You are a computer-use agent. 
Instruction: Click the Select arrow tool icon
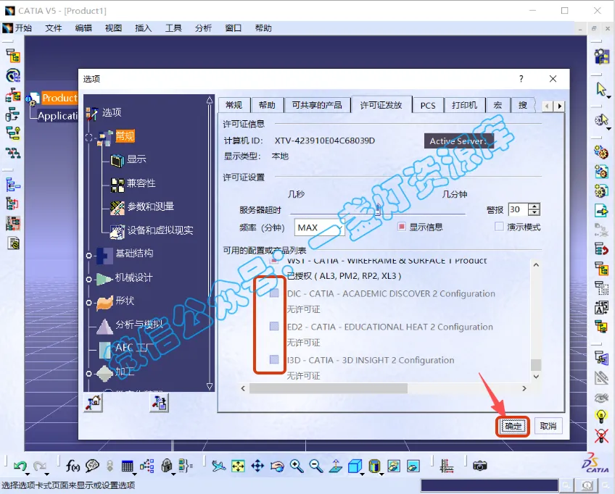click(x=601, y=89)
